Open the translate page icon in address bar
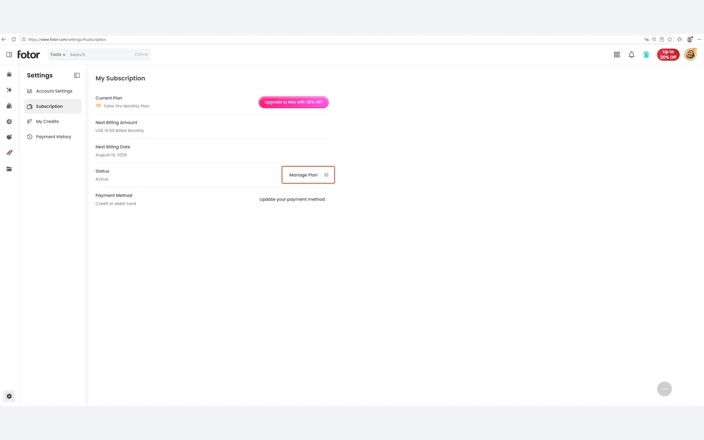This screenshot has height=440, width=704. pyautogui.click(x=647, y=39)
